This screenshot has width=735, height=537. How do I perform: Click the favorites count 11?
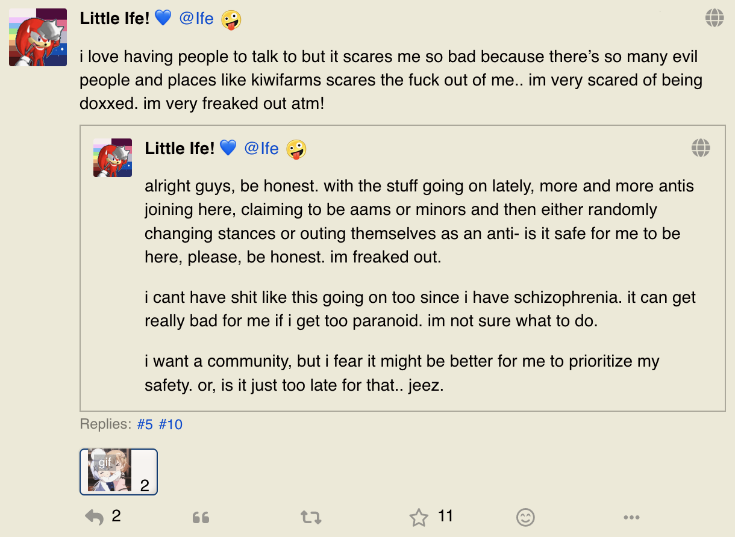tap(446, 516)
